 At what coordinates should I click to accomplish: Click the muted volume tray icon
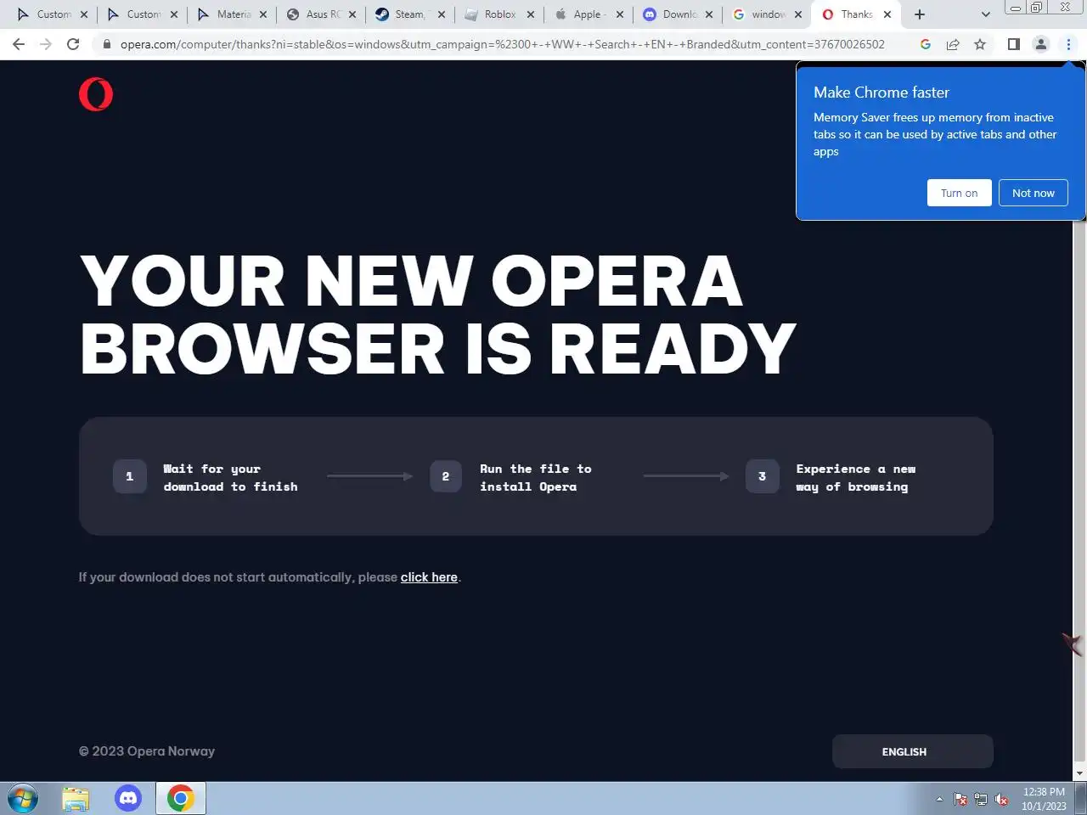coord(1001,799)
